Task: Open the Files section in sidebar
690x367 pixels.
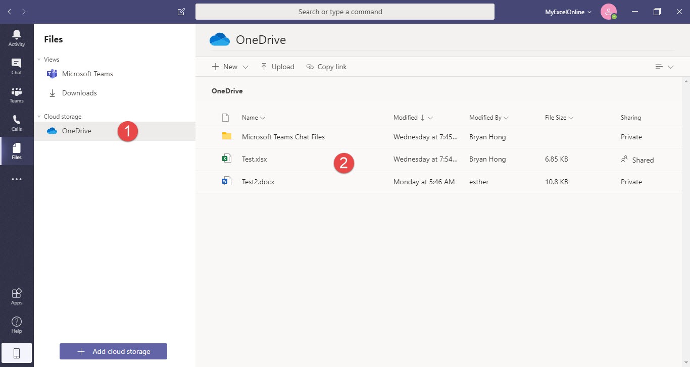Action: coord(17,151)
